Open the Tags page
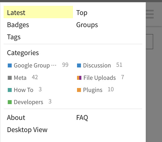This screenshot has width=162, height=142. pos(14,37)
